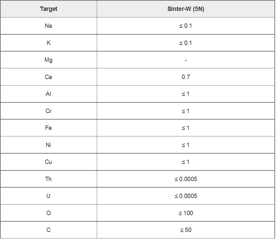276x251 pixels.
Task: Click the ≤ 100 value for oxygen
Action: [x=186, y=213]
